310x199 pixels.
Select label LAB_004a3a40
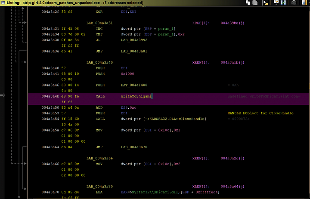point(99,63)
